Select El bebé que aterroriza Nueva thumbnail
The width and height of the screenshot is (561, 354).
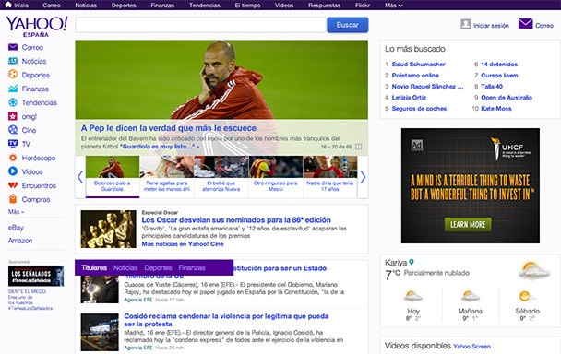(221, 177)
